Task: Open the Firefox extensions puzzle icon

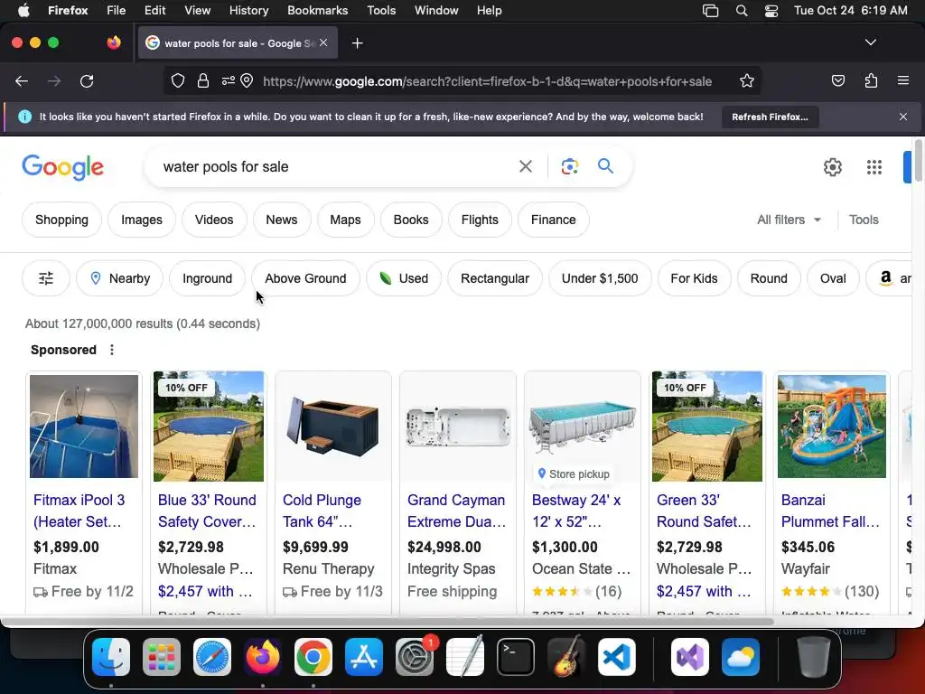Action: 871,80
